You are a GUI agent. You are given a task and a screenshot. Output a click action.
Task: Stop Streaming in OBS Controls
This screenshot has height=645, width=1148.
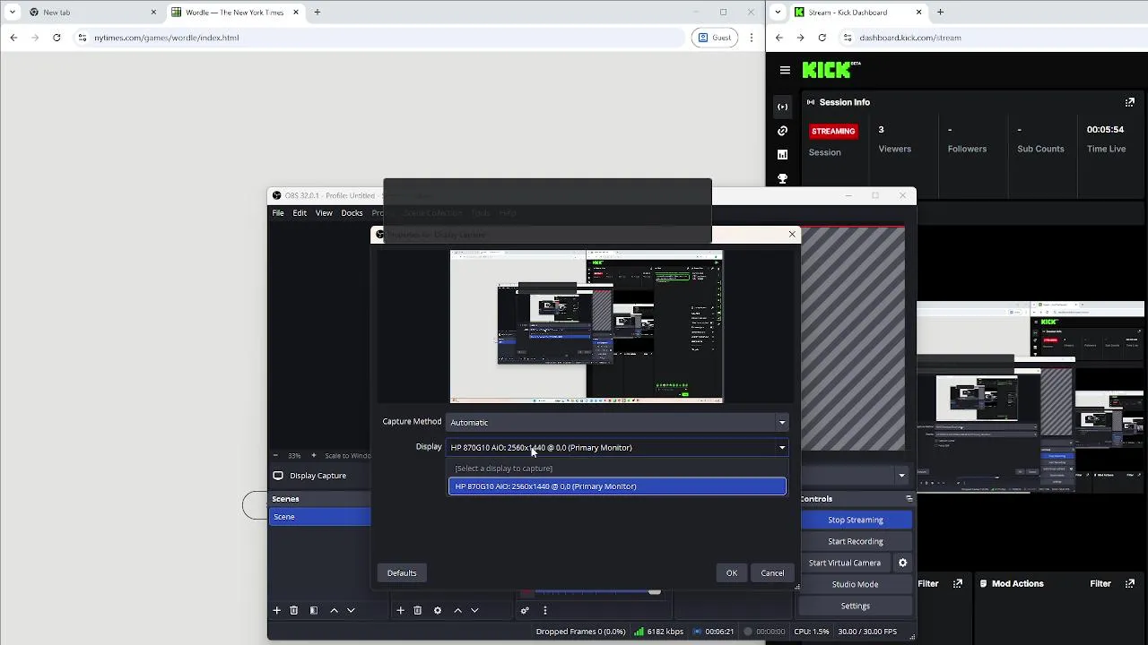(x=856, y=520)
